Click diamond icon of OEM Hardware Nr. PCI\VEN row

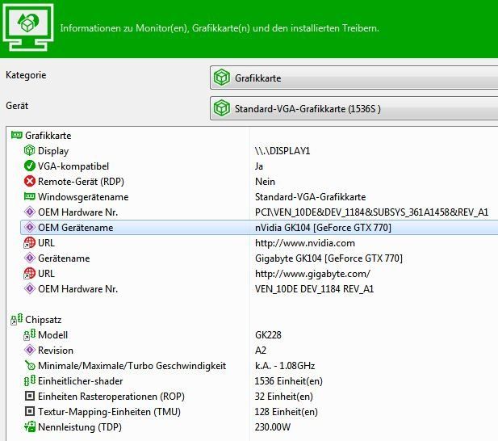(x=30, y=212)
